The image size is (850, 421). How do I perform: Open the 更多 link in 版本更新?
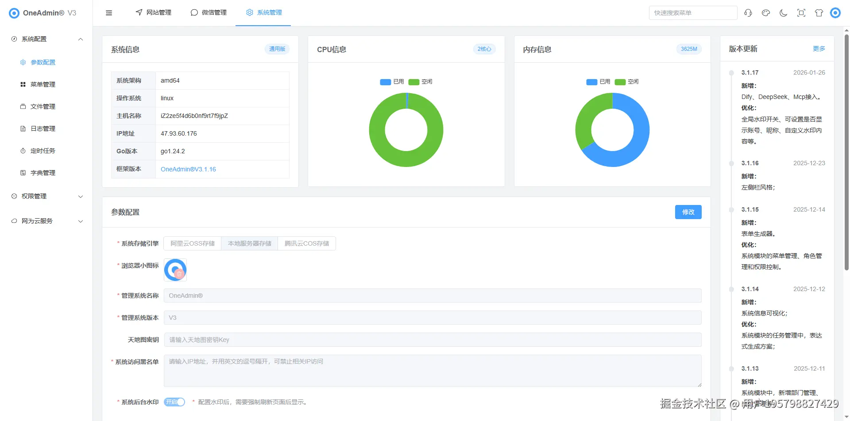(x=819, y=49)
